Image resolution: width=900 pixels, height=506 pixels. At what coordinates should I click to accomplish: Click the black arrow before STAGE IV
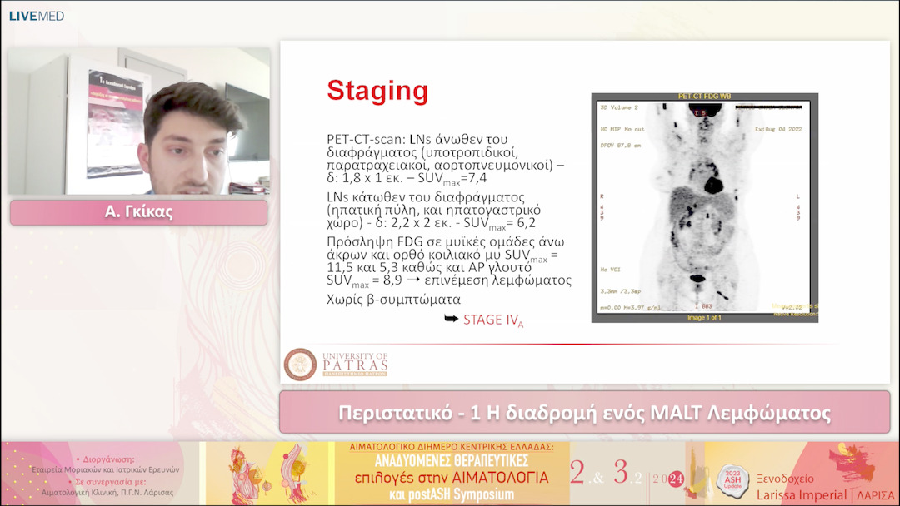coord(451,319)
